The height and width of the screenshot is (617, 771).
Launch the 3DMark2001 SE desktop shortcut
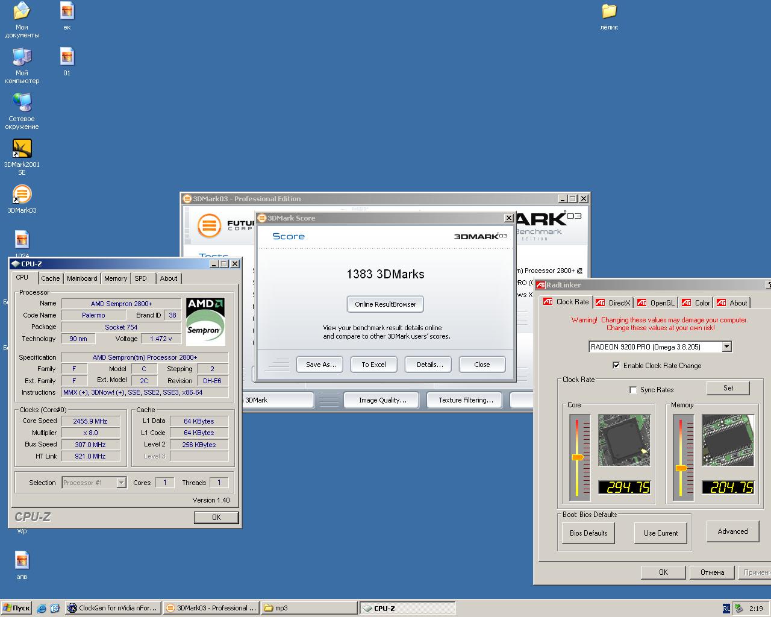[x=22, y=157]
